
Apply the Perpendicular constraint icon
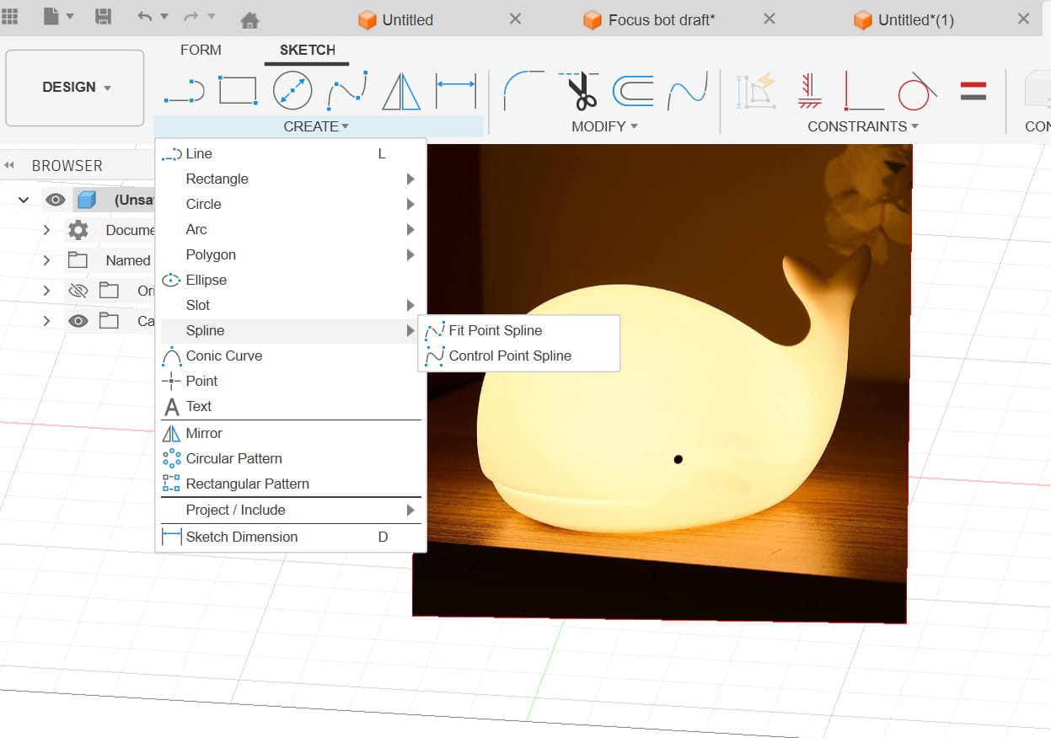(x=864, y=91)
